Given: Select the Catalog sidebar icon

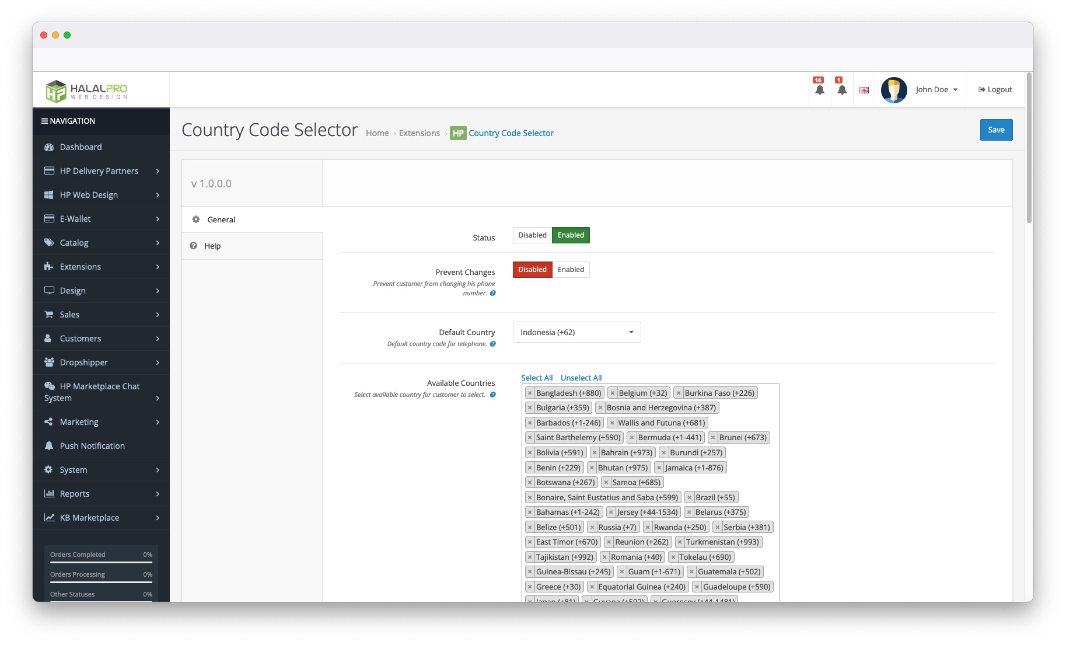Looking at the screenshot, I should point(50,242).
